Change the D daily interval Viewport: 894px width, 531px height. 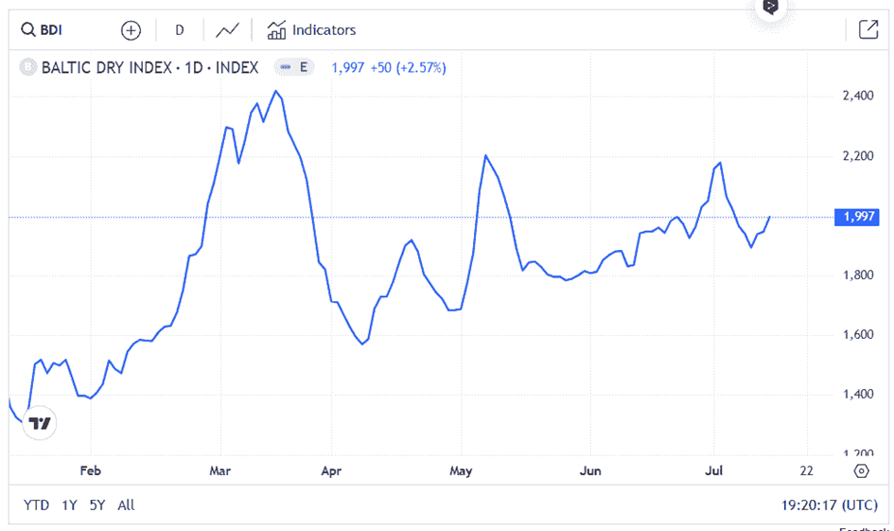click(x=180, y=30)
